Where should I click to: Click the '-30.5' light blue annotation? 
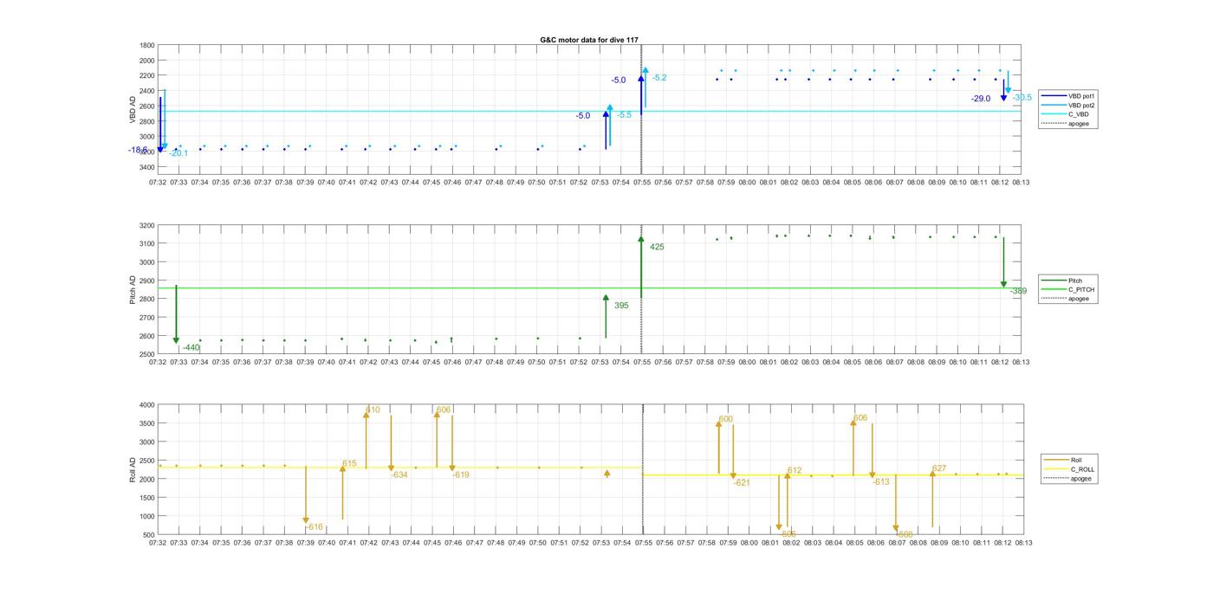(x=1022, y=98)
